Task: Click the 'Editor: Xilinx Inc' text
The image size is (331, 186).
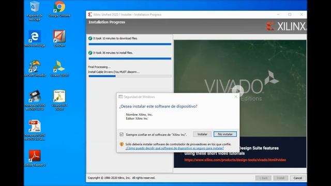Action: 137,118
